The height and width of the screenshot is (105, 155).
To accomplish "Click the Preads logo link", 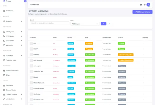I will tap(7, 1).
